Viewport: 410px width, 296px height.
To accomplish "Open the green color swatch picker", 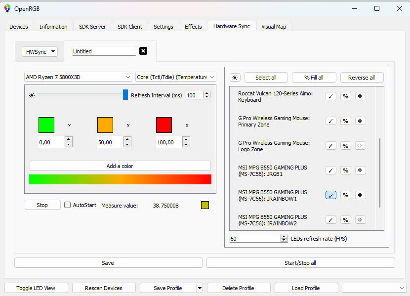I will click(46, 125).
